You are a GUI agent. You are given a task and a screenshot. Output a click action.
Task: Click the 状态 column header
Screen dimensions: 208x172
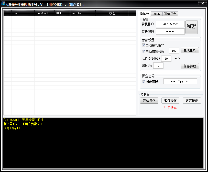pyautogui.click(x=112, y=13)
